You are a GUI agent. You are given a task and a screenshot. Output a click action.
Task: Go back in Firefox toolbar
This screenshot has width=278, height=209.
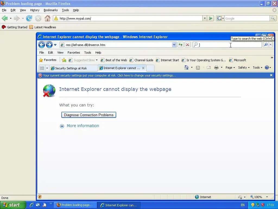(5, 18)
